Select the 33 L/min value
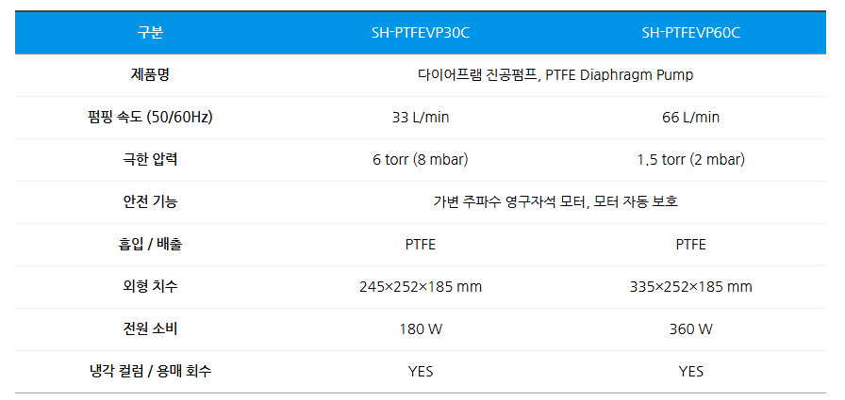Viewport: 845px width, 400px height. pos(421,118)
